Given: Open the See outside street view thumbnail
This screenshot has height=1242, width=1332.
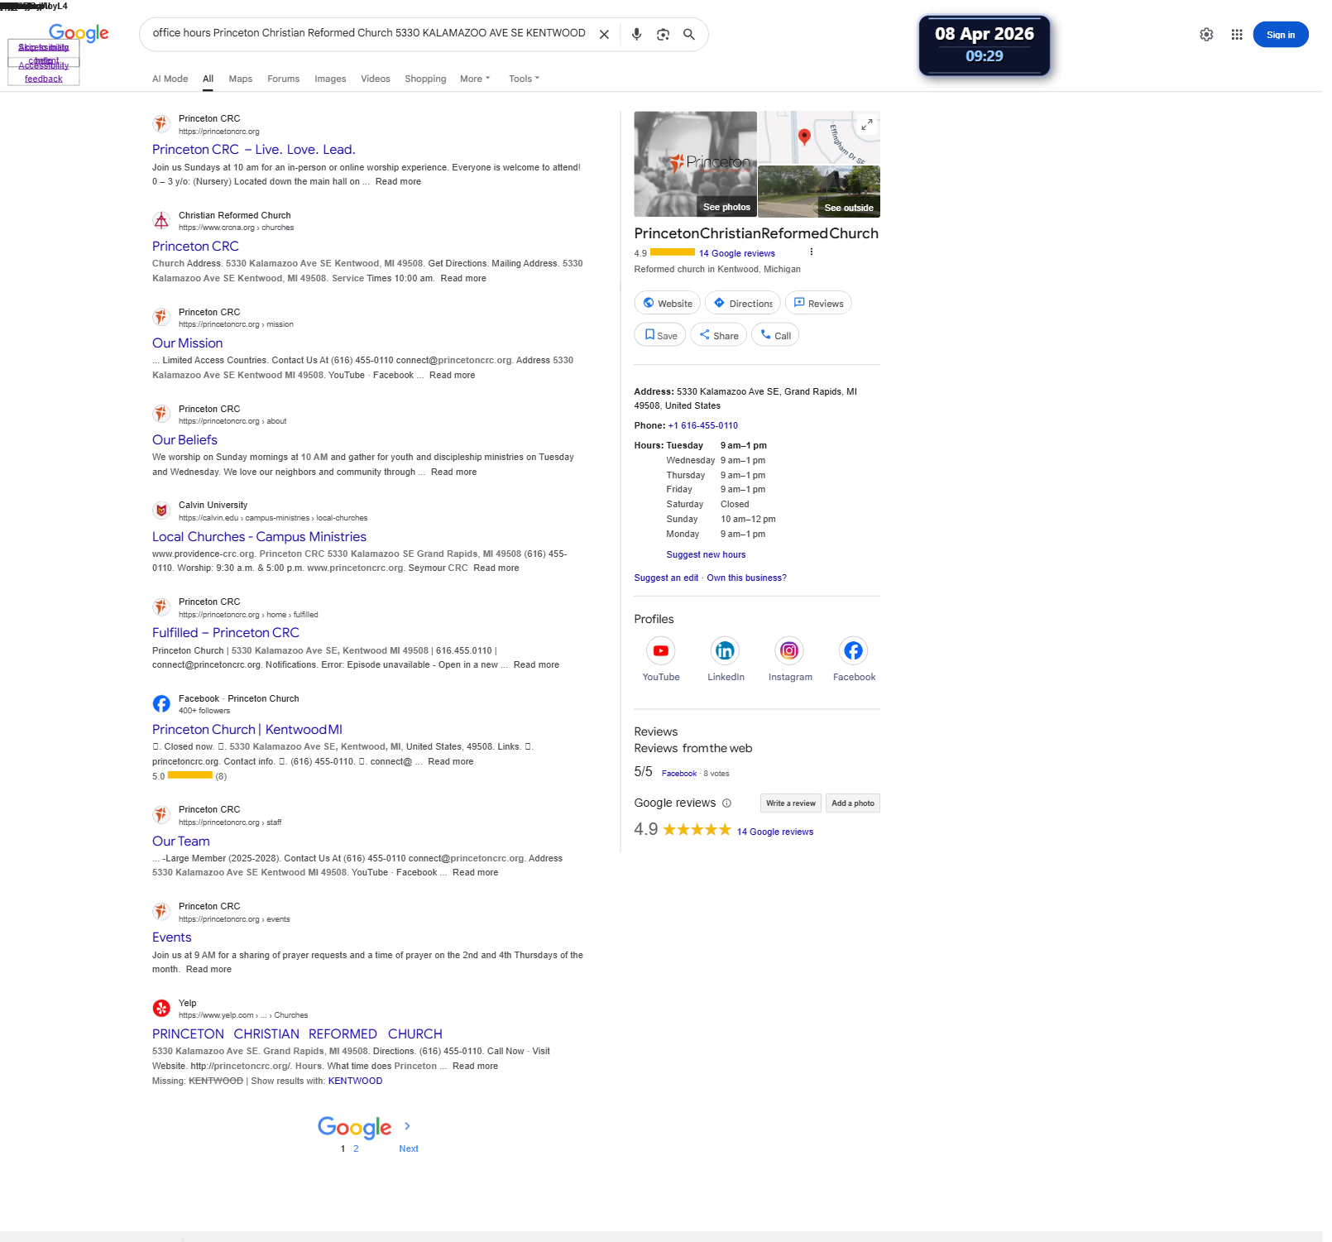Looking at the screenshot, I should coord(818,191).
